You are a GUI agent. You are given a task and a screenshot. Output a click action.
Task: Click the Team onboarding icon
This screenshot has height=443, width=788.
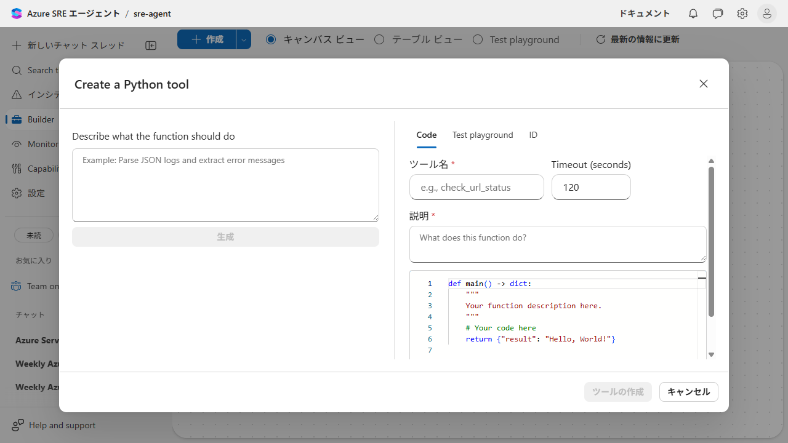point(17,286)
